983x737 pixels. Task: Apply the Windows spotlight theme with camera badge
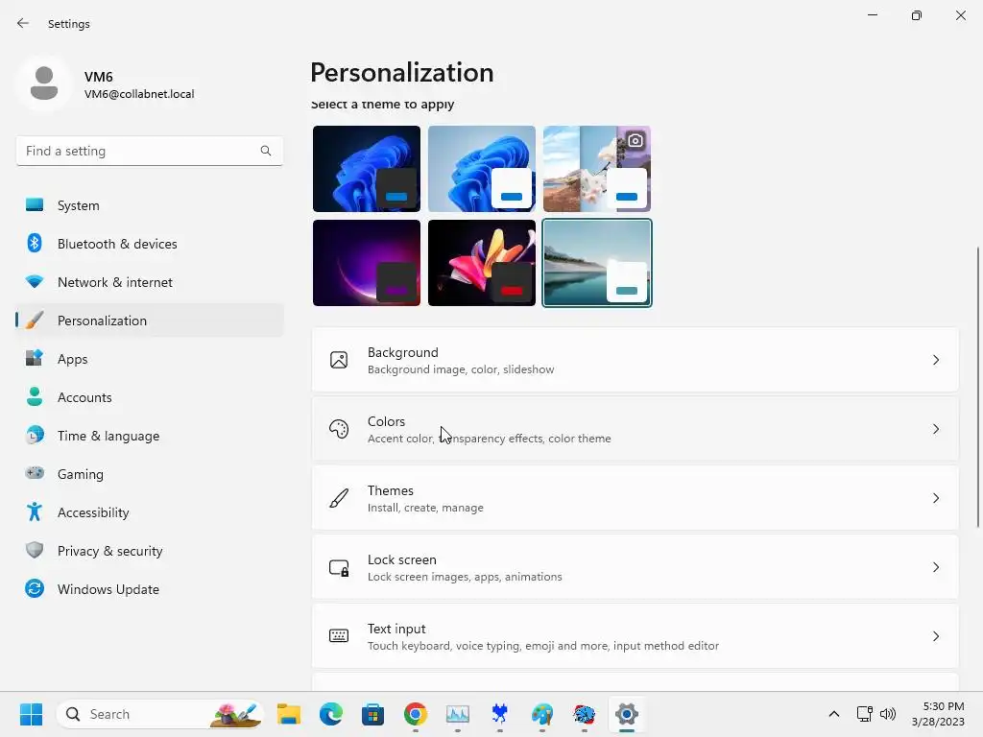point(597,169)
